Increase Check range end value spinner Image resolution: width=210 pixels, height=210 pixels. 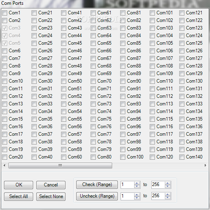168,183
